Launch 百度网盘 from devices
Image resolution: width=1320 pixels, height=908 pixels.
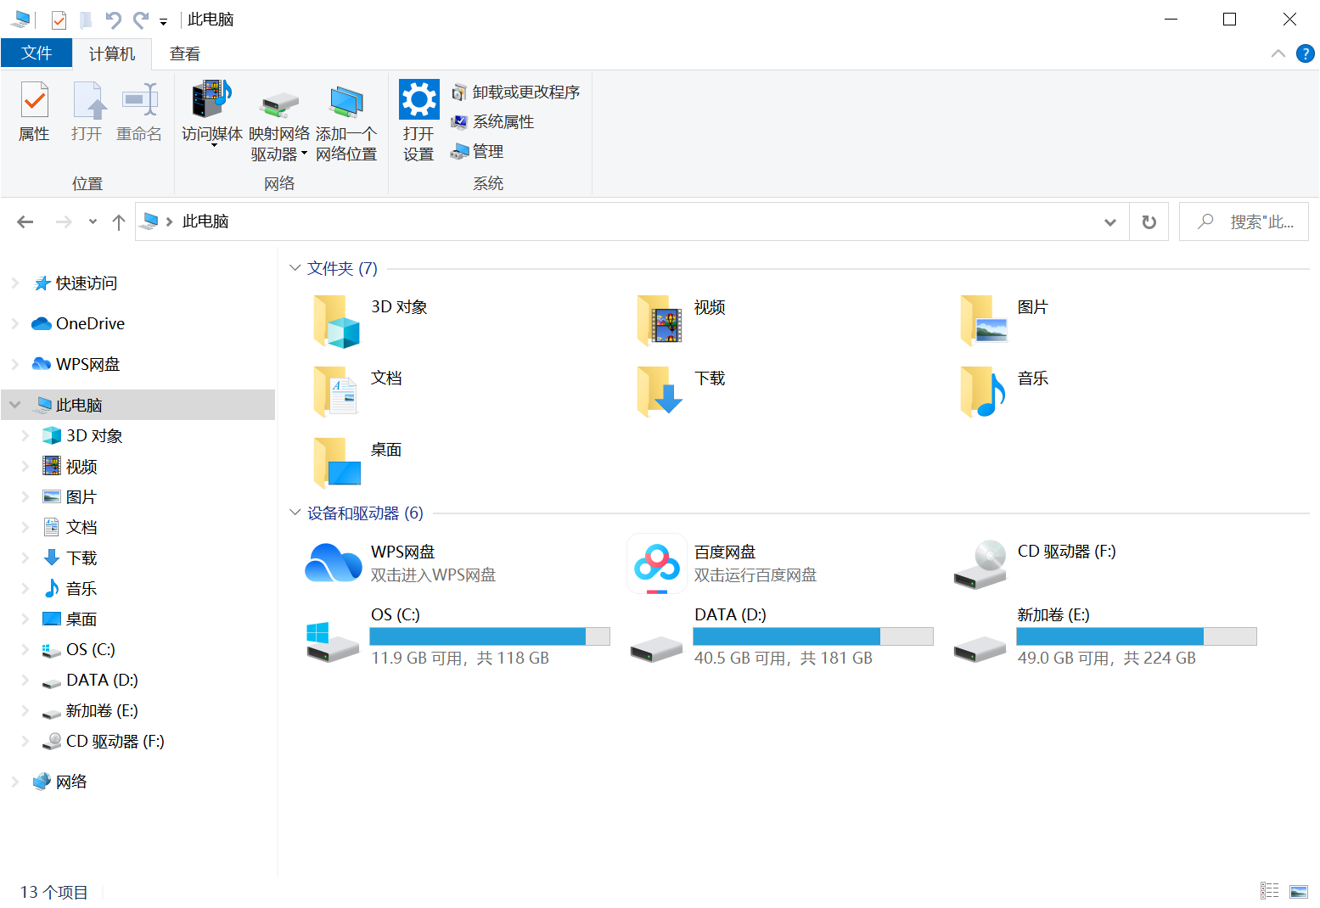pyautogui.click(x=656, y=563)
